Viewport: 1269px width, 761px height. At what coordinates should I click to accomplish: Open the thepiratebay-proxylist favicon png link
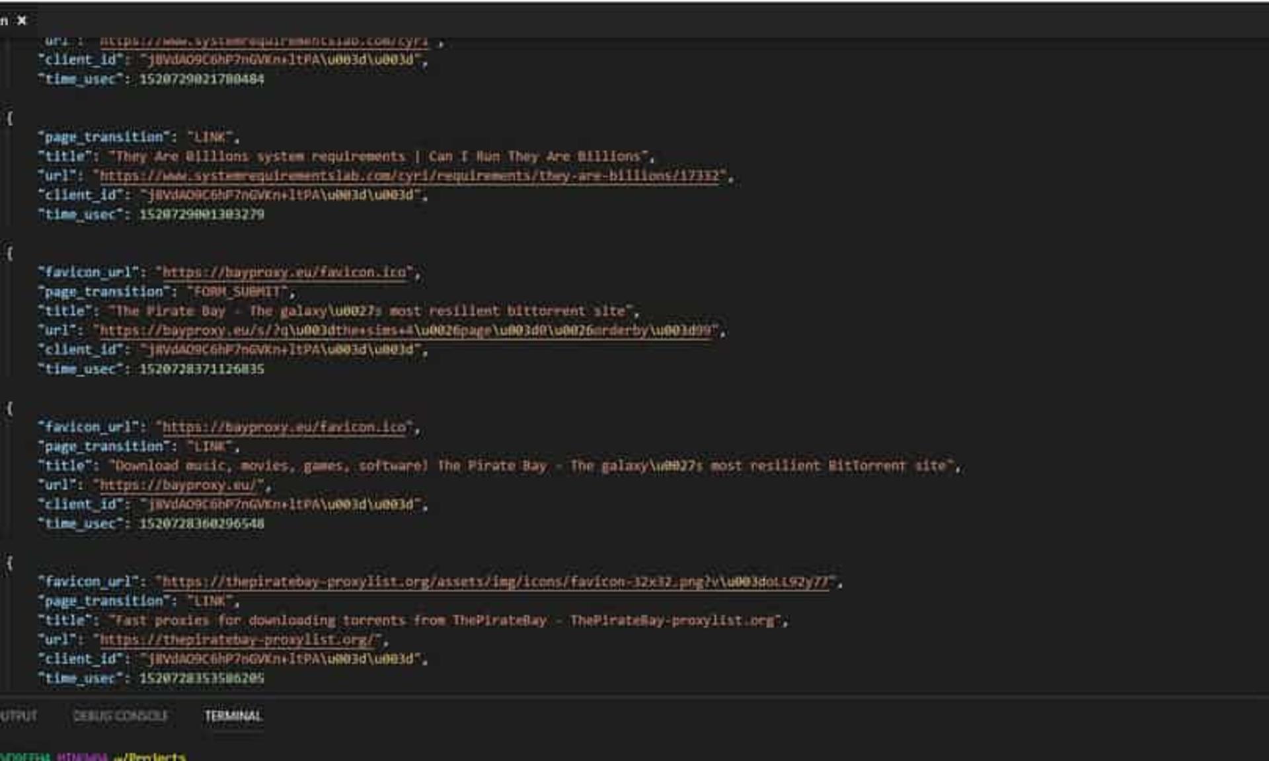[495, 581]
